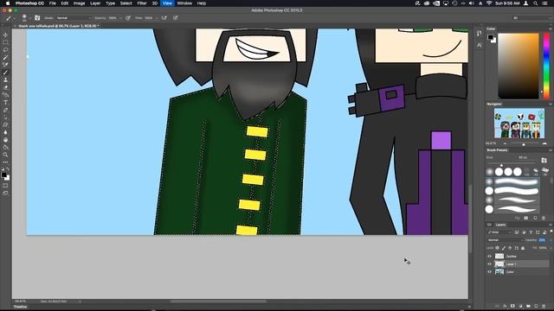This screenshot has width=554, height=311.
Task: Open the Edit Toolbar three-dots button
Action: [x=5, y=162]
